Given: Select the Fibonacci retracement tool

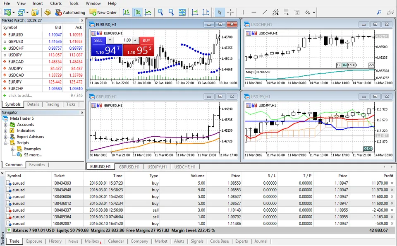Looking at the screenshot, I should point(286,12).
